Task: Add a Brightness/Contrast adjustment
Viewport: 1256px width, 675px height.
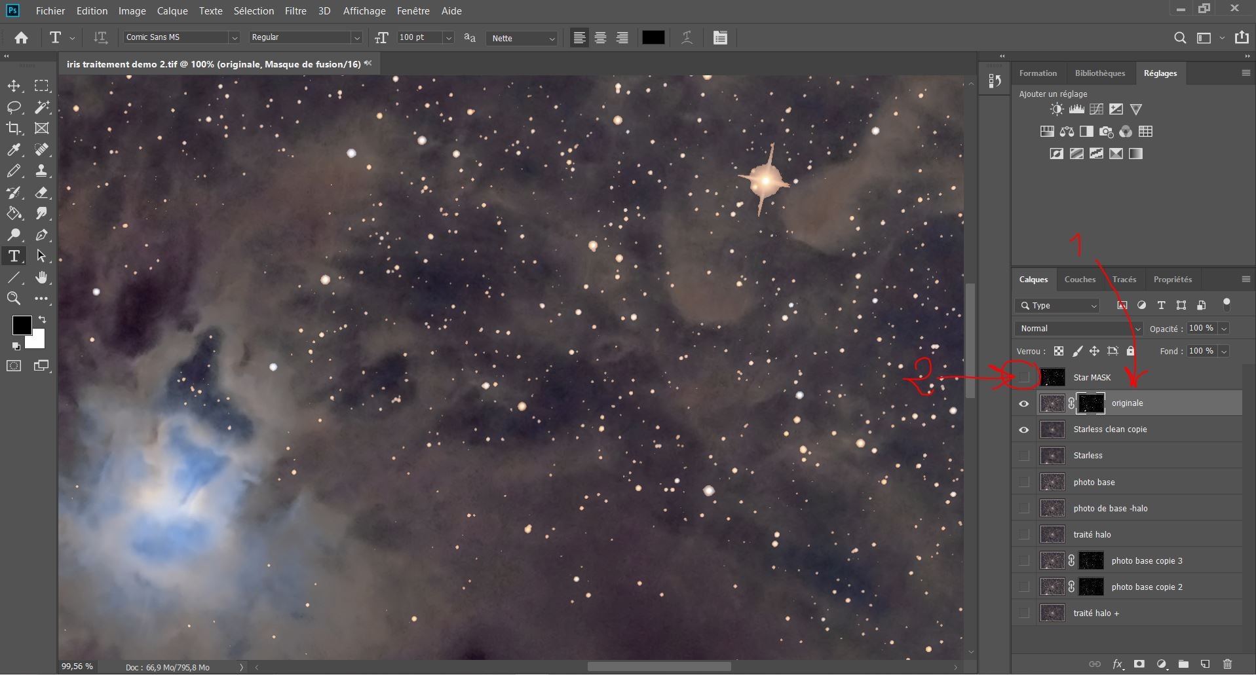Action: pyautogui.click(x=1056, y=109)
